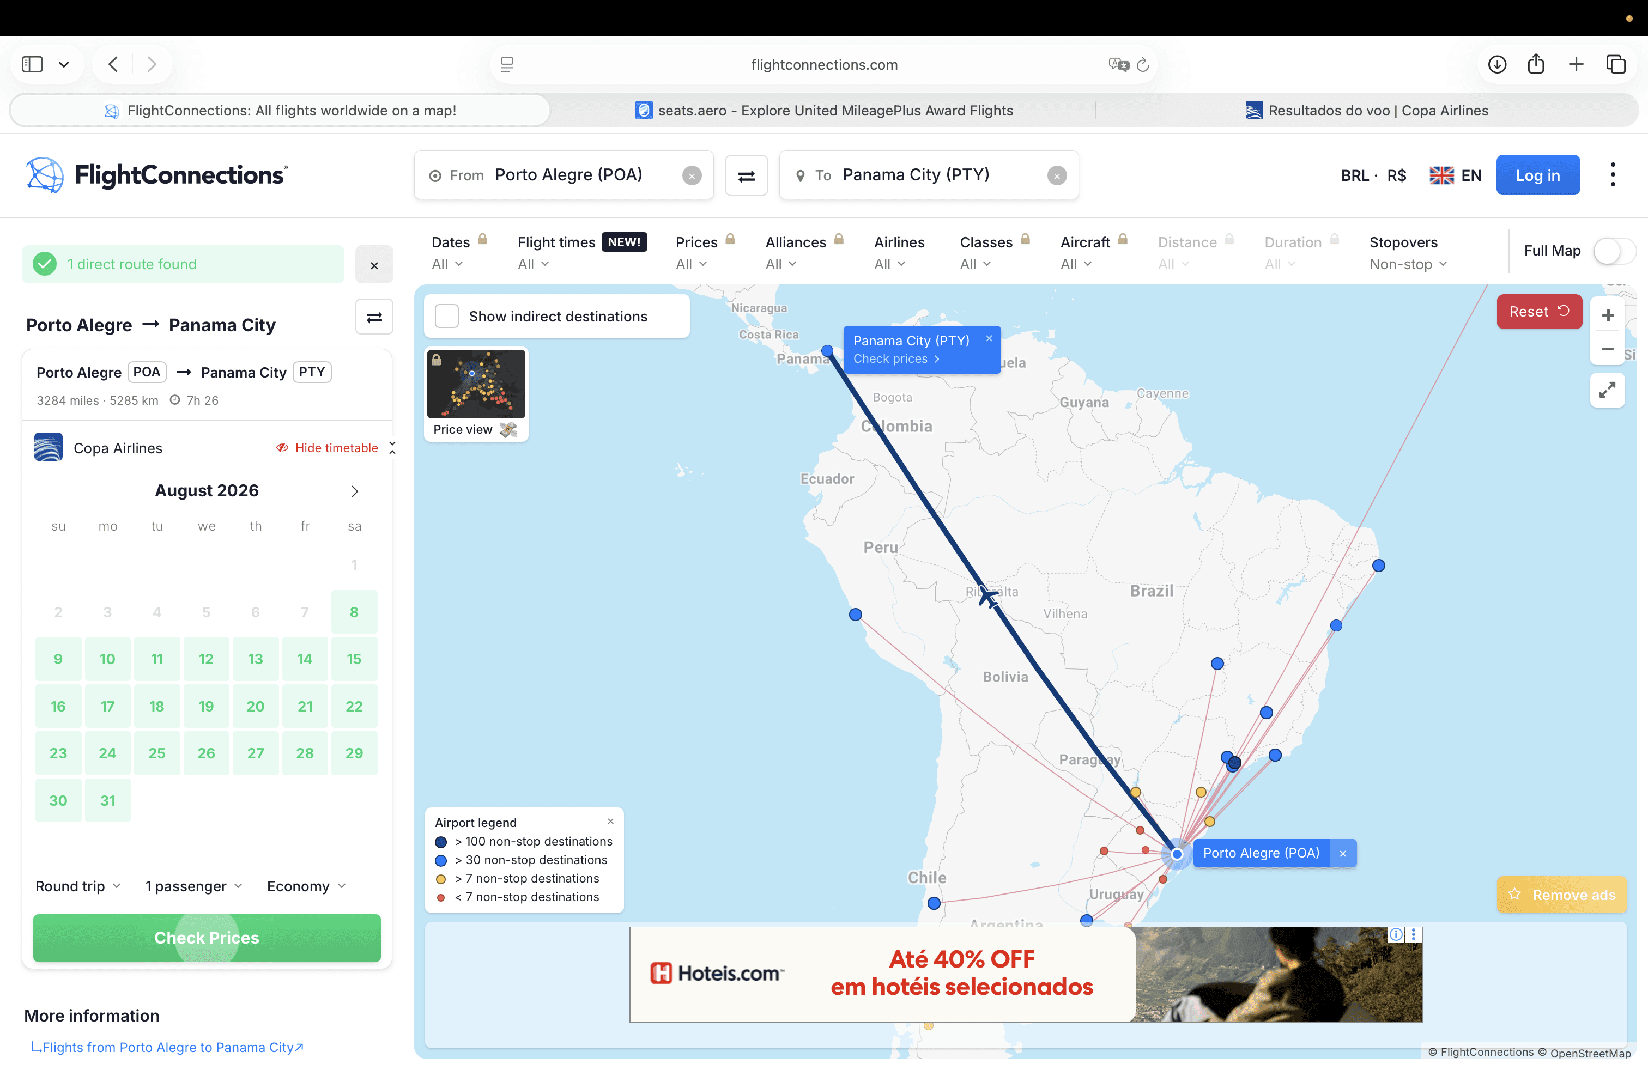
Task: Open a new browser tab
Action: coord(1576,64)
